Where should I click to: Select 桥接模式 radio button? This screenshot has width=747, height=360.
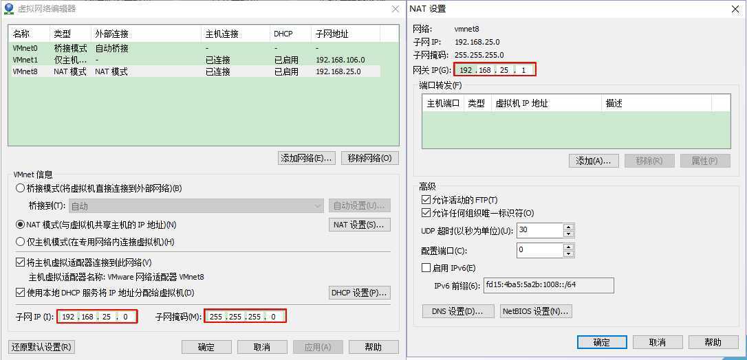(x=20, y=188)
